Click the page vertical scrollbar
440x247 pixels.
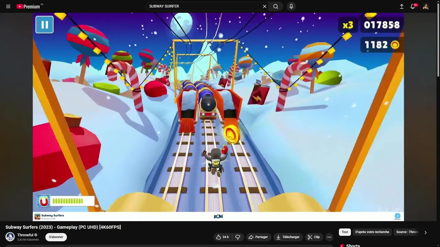point(438,39)
